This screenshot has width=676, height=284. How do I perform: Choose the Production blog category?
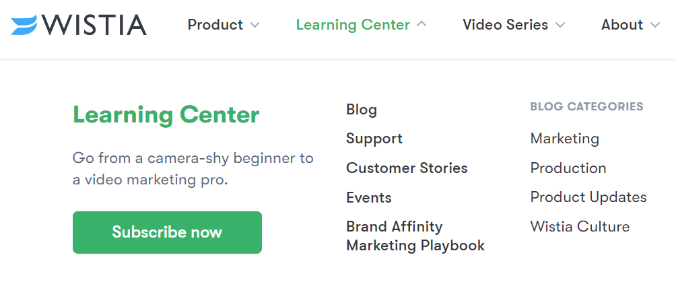click(x=568, y=168)
